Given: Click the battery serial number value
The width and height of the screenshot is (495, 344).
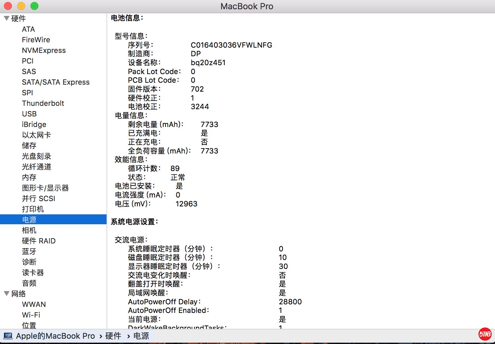Looking at the screenshot, I should click(x=231, y=45).
